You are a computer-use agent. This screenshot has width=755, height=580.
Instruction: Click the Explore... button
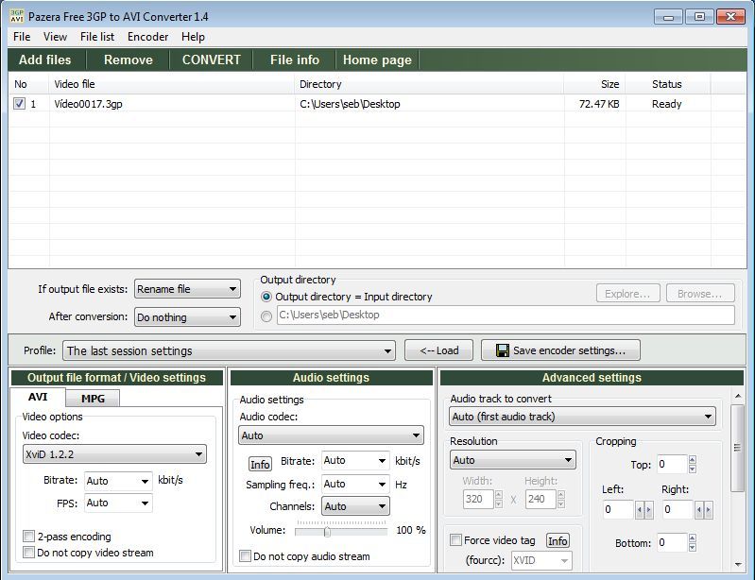pyautogui.click(x=627, y=294)
